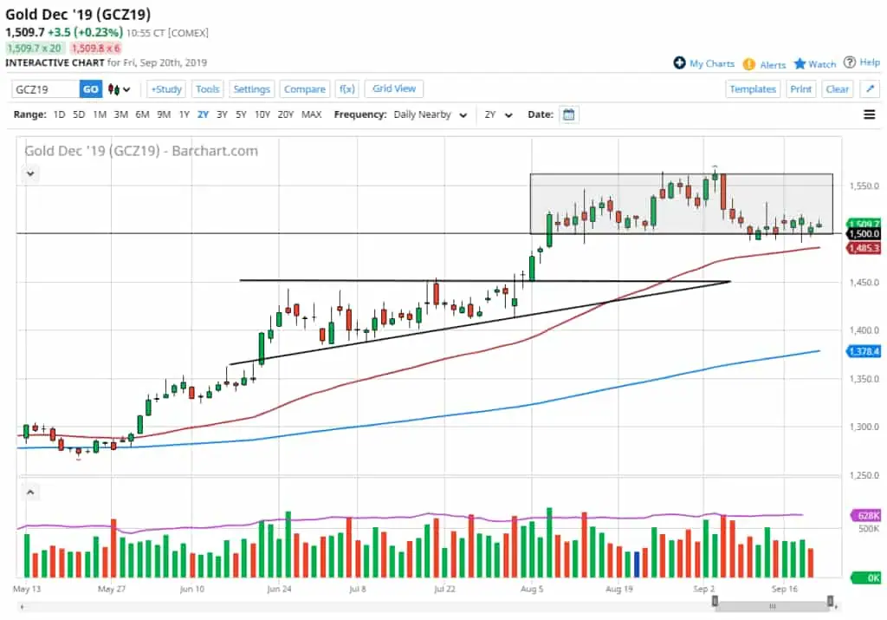Open the Date calendar picker icon

tap(568, 114)
